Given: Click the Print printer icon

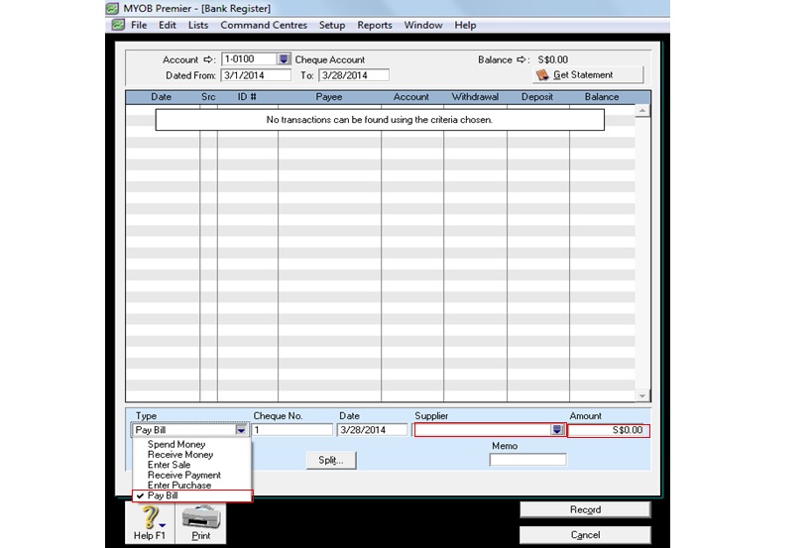Looking at the screenshot, I should (201, 517).
